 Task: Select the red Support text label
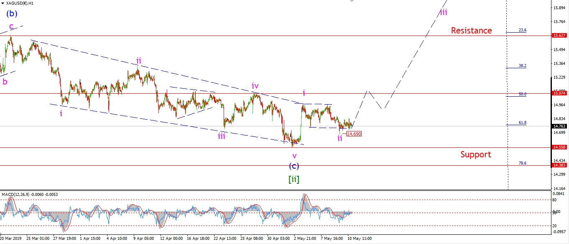click(476, 154)
